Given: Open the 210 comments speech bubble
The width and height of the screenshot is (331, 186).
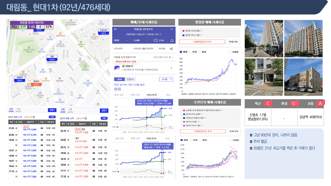Looking at the screenshot, I should tap(159, 41).
